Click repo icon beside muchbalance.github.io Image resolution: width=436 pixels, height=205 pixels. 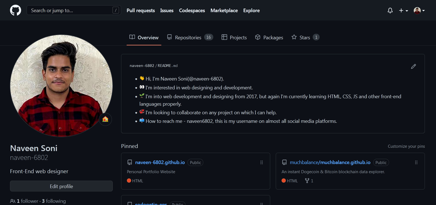click(x=284, y=162)
